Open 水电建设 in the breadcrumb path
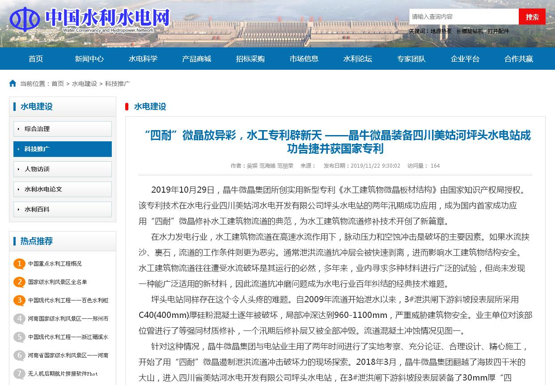The height and width of the screenshot is (385, 555). (85, 84)
